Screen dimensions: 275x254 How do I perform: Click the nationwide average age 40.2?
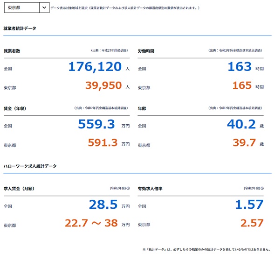241,124
